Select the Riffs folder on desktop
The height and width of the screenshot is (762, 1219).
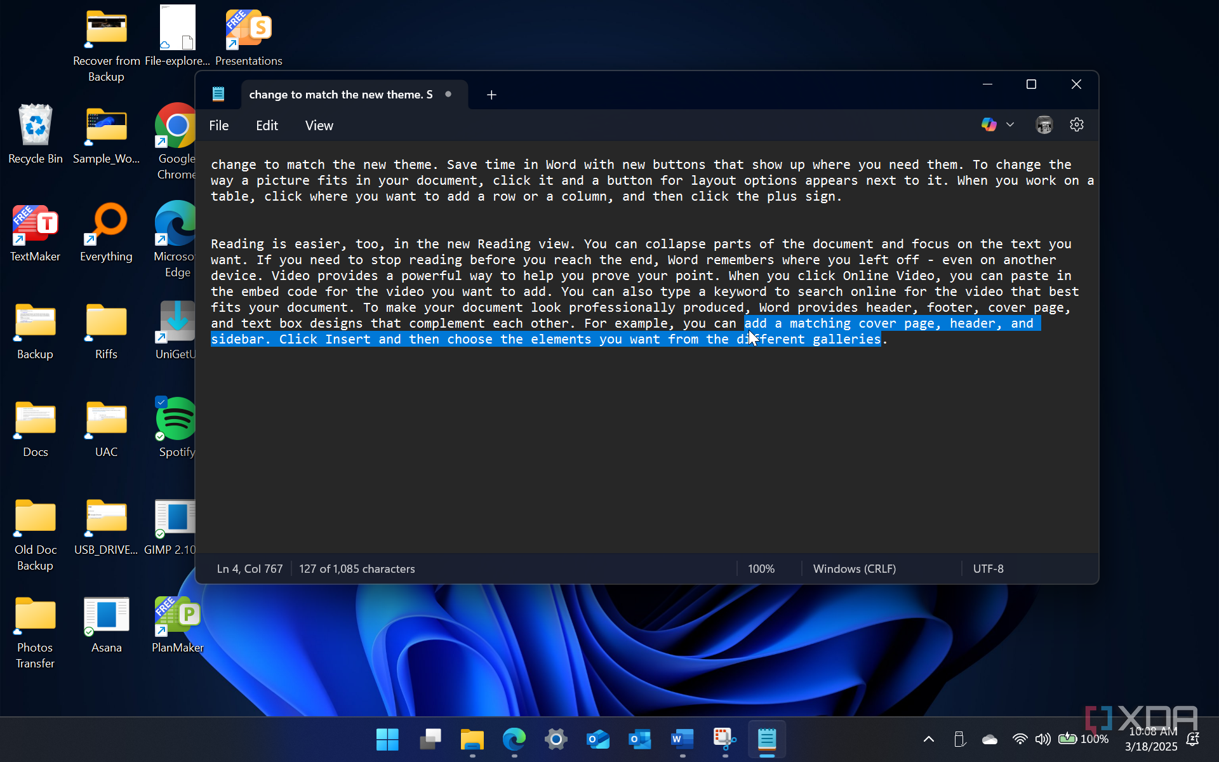click(107, 331)
